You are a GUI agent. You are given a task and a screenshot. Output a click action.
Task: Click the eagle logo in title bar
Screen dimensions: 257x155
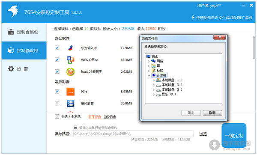click(13, 11)
